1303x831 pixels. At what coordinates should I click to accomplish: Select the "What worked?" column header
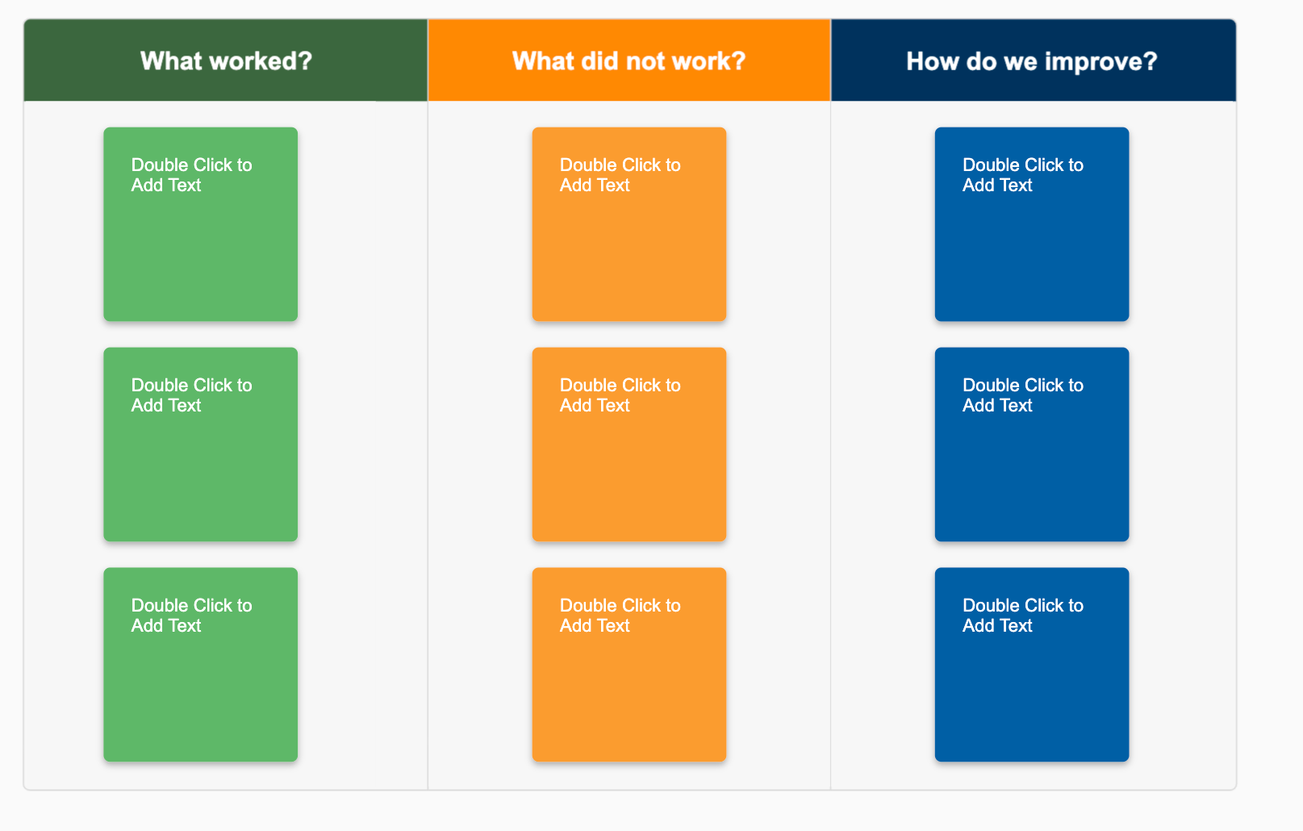(226, 61)
